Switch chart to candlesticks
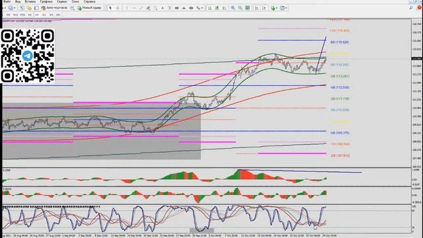423x238 pixels. click(217, 8)
